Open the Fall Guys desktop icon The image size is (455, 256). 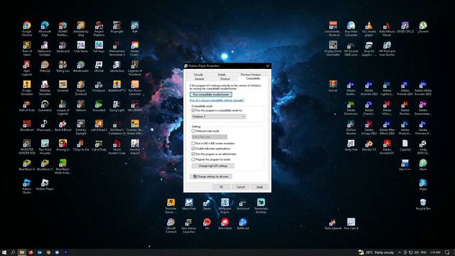[99, 46]
